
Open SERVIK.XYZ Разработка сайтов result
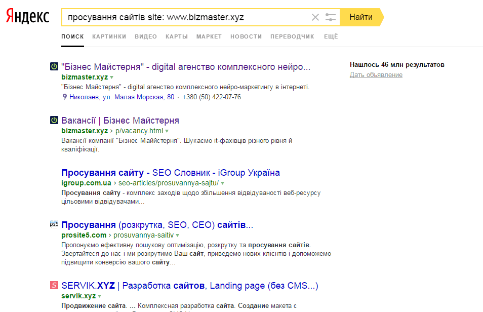click(x=190, y=286)
